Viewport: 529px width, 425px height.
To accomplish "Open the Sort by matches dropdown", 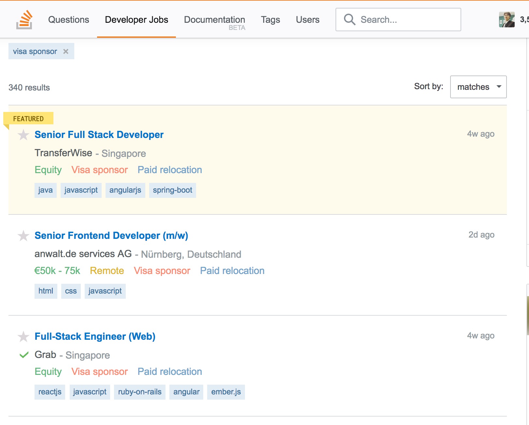I will click(478, 87).
